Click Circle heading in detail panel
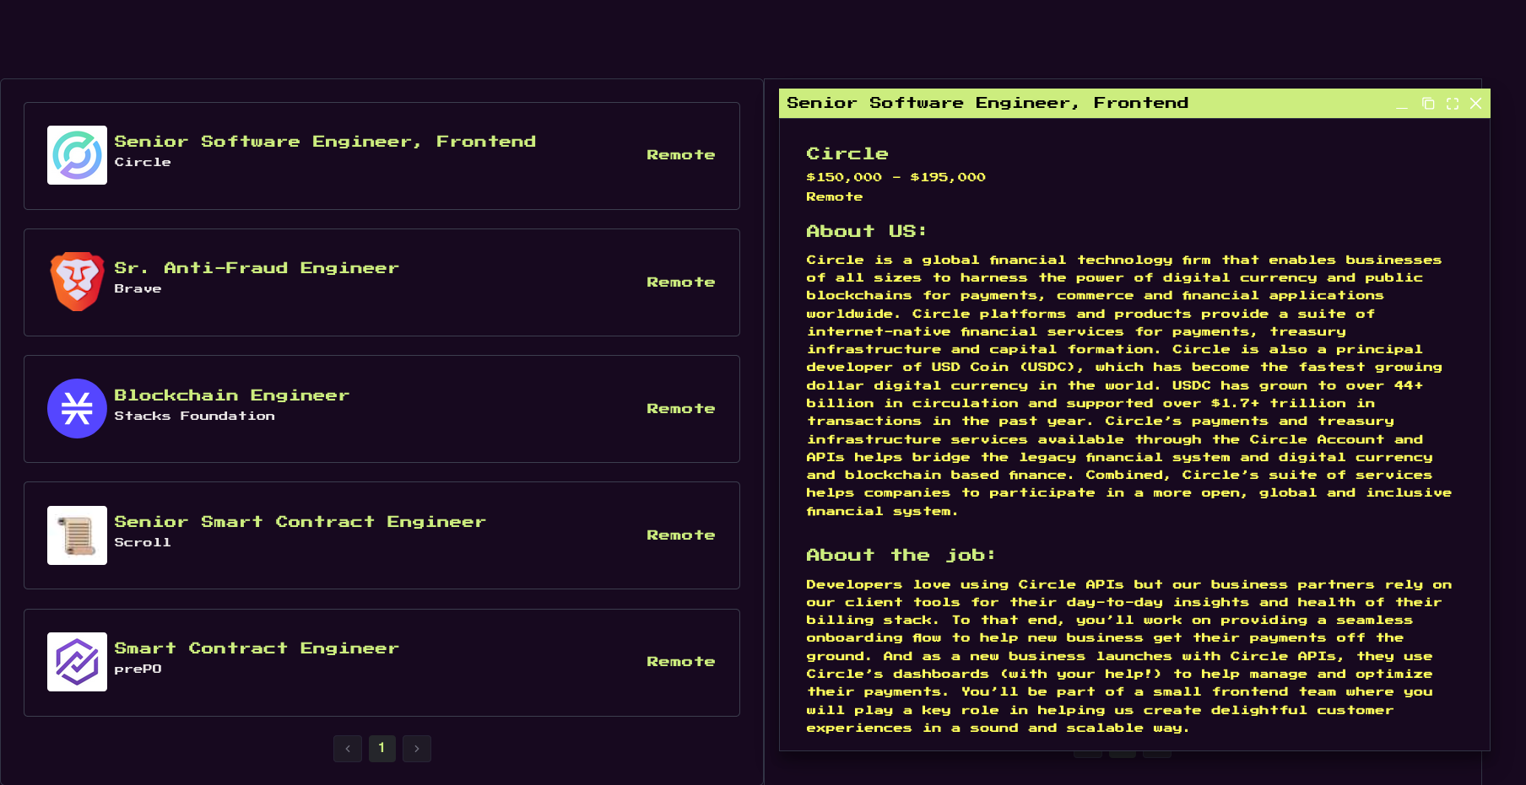Screen dimensions: 1526x785 847,153
